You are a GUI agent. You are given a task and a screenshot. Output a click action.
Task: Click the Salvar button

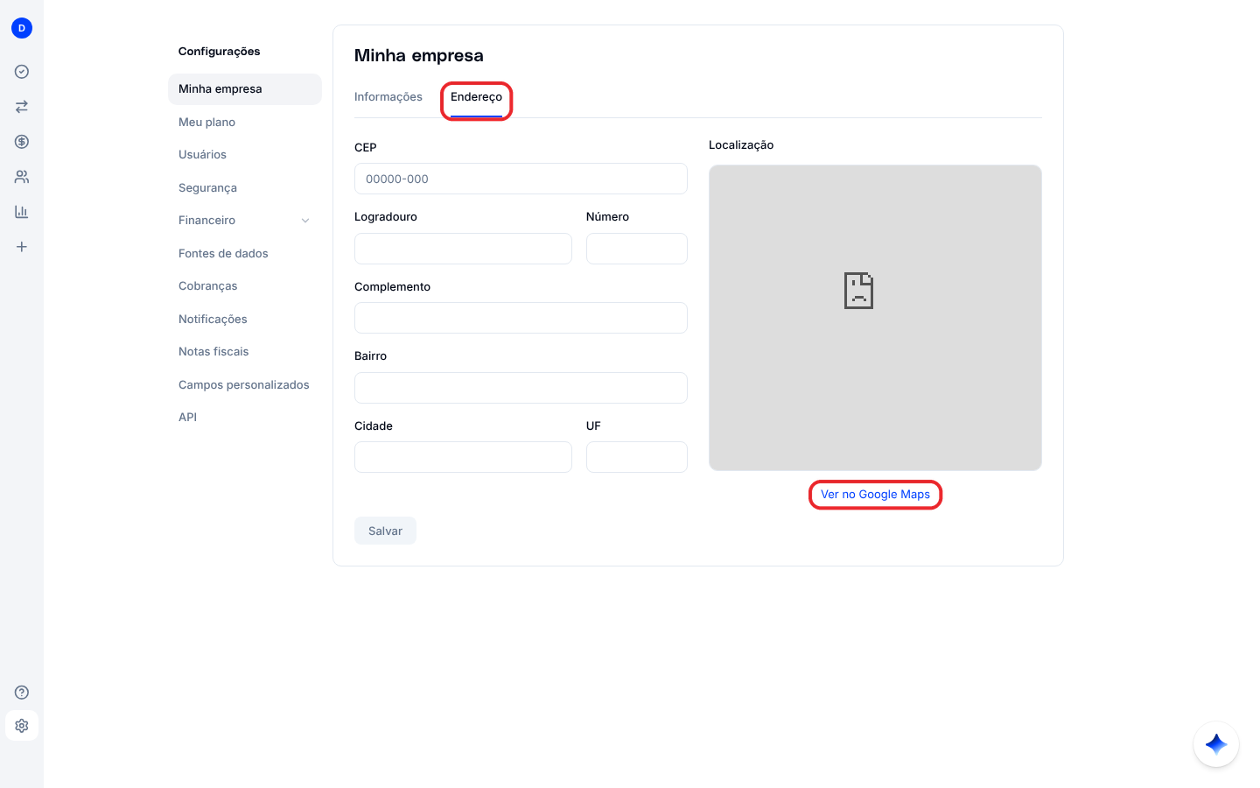pos(385,531)
